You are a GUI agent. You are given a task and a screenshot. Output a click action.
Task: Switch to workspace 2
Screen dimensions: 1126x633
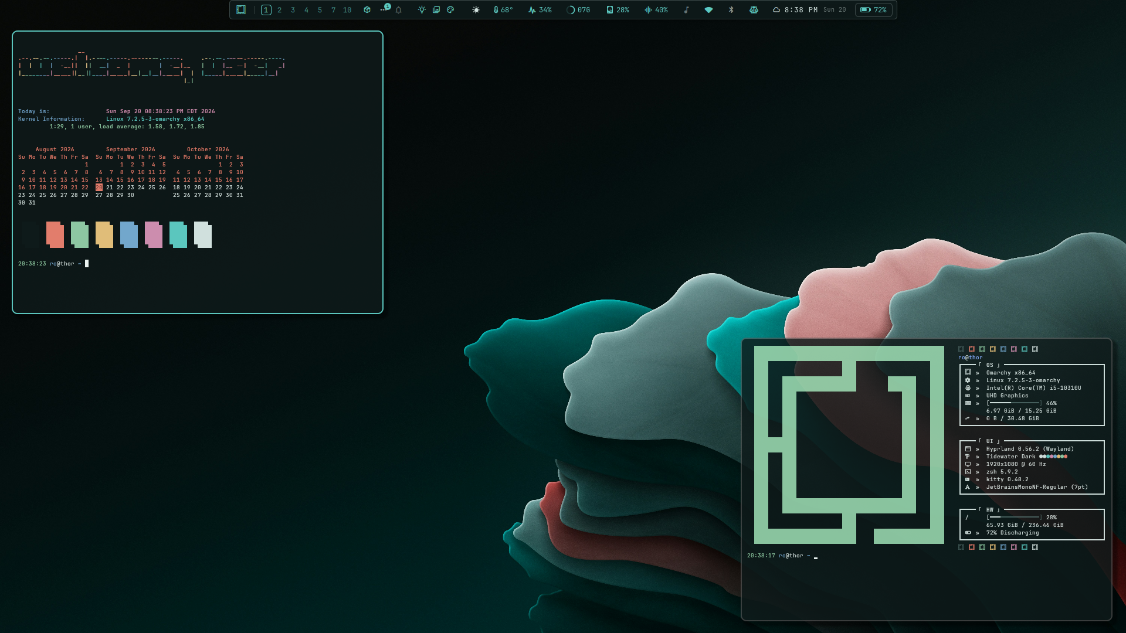[280, 10]
